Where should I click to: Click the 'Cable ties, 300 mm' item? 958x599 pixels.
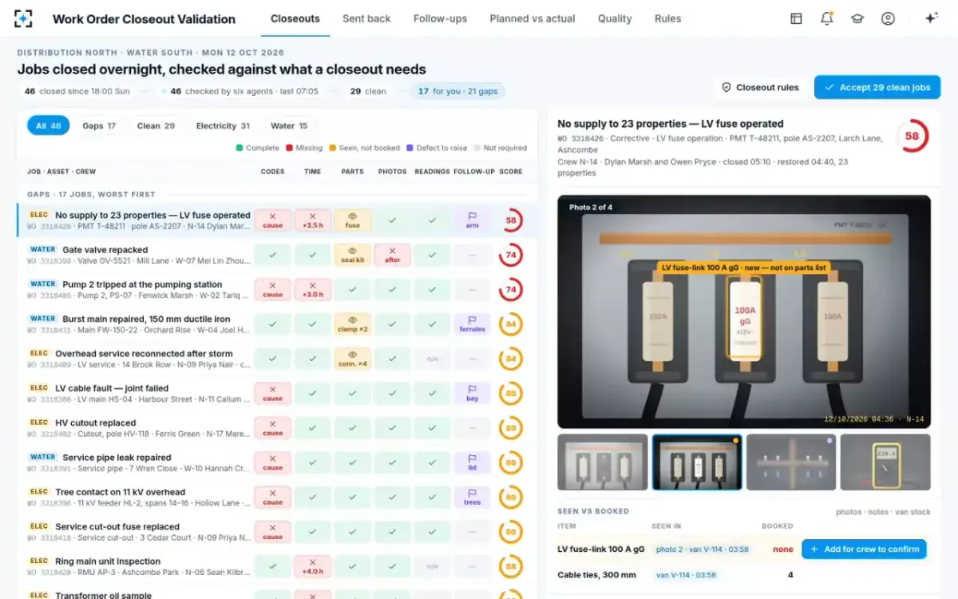(596, 575)
